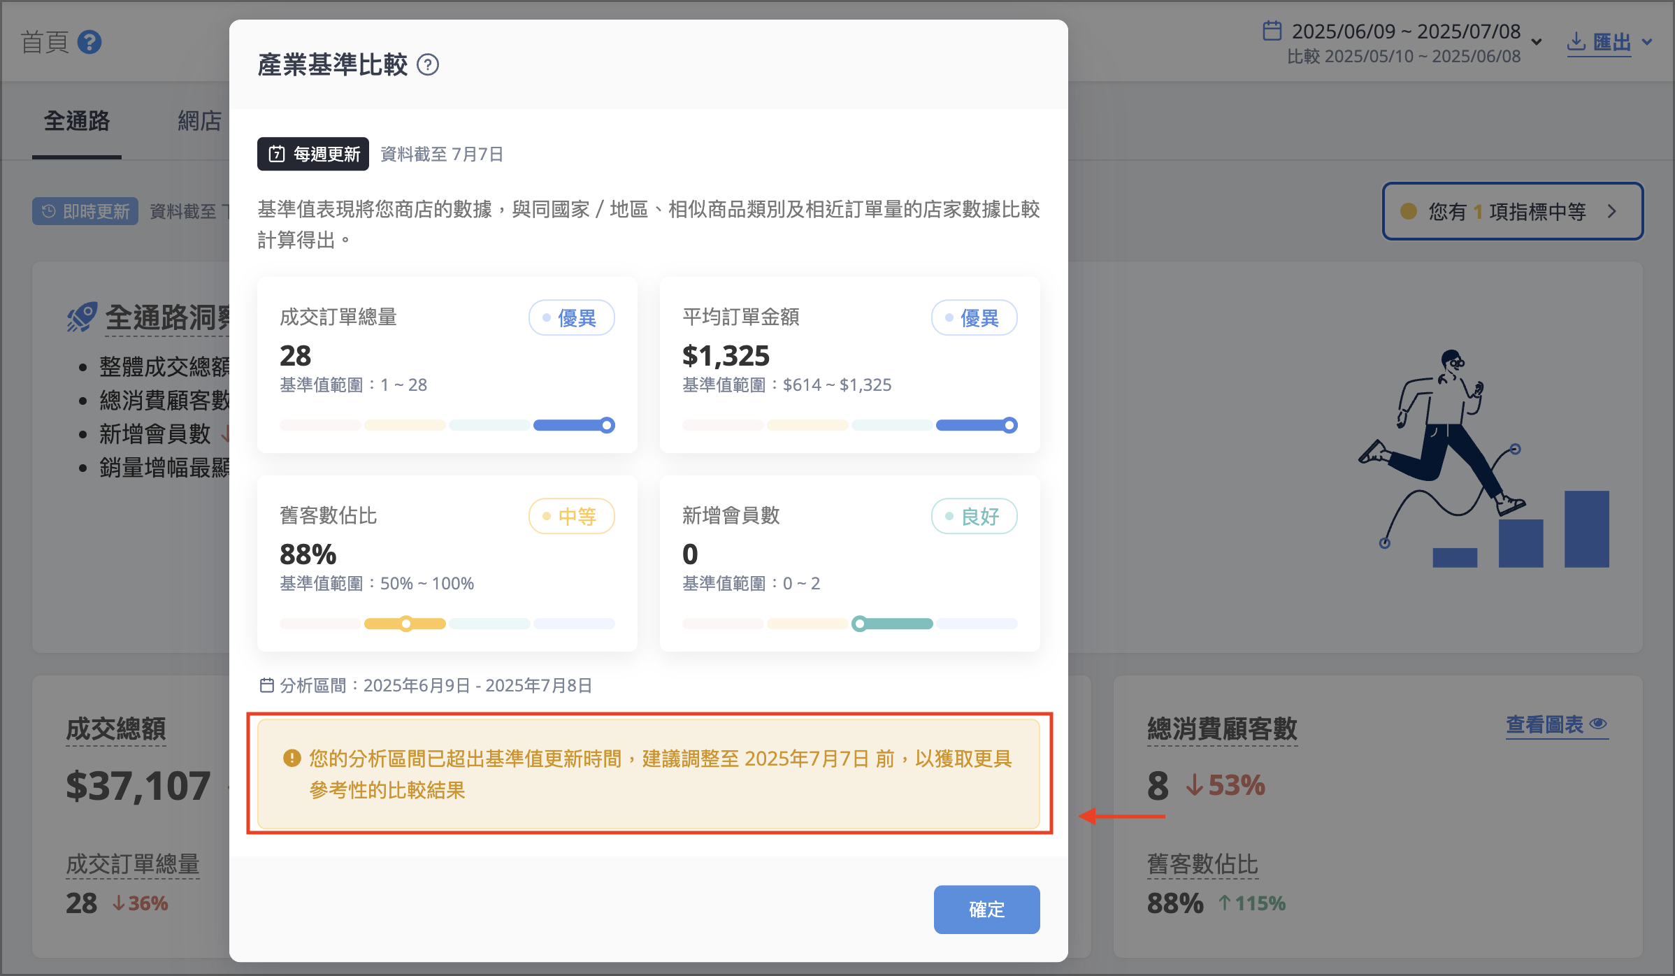Click the calendar icon by the date range
The height and width of the screenshot is (976, 1675).
[x=1272, y=31]
